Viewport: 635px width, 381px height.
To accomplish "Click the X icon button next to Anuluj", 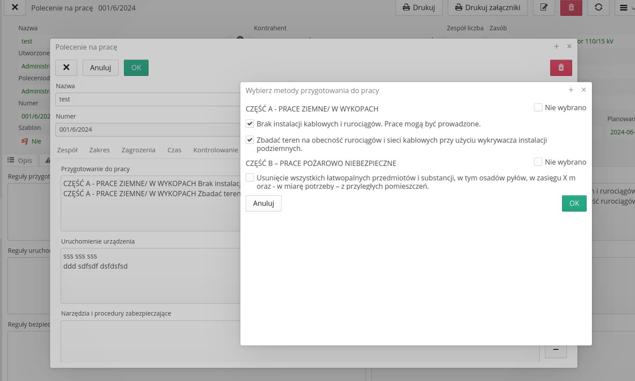I will click(x=66, y=68).
